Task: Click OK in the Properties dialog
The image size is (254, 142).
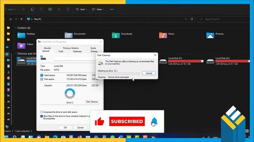Action: click(65, 127)
